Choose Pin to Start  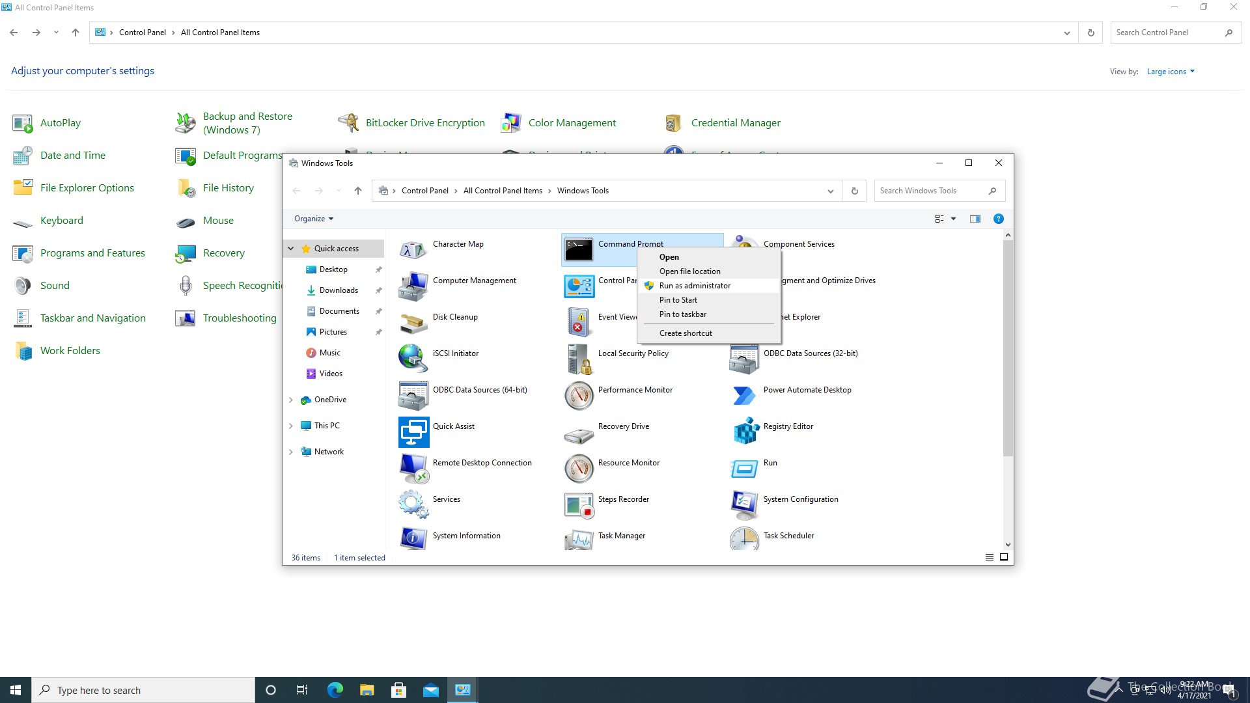click(708, 300)
